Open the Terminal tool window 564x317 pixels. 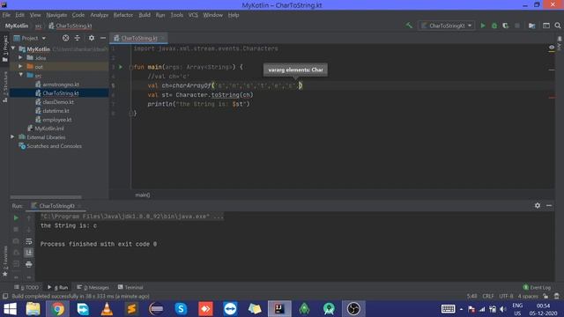[x=130, y=288]
